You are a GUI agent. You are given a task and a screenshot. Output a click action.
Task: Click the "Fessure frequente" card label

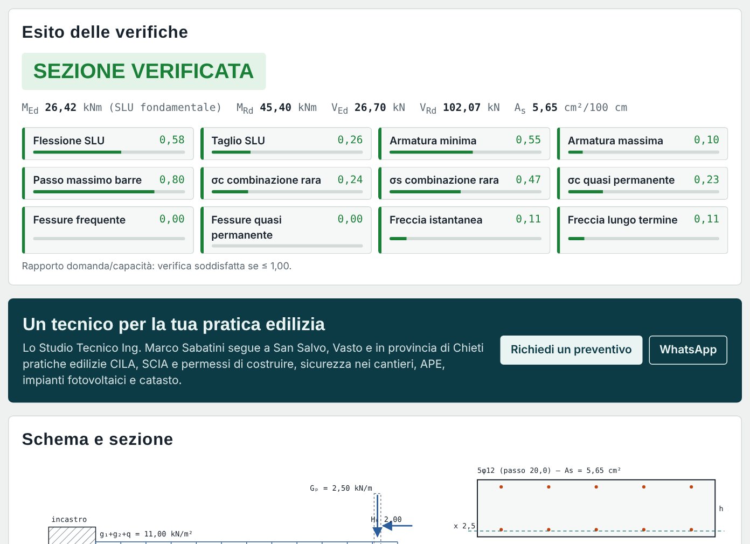pyautogui.click(x=79, y=220)
